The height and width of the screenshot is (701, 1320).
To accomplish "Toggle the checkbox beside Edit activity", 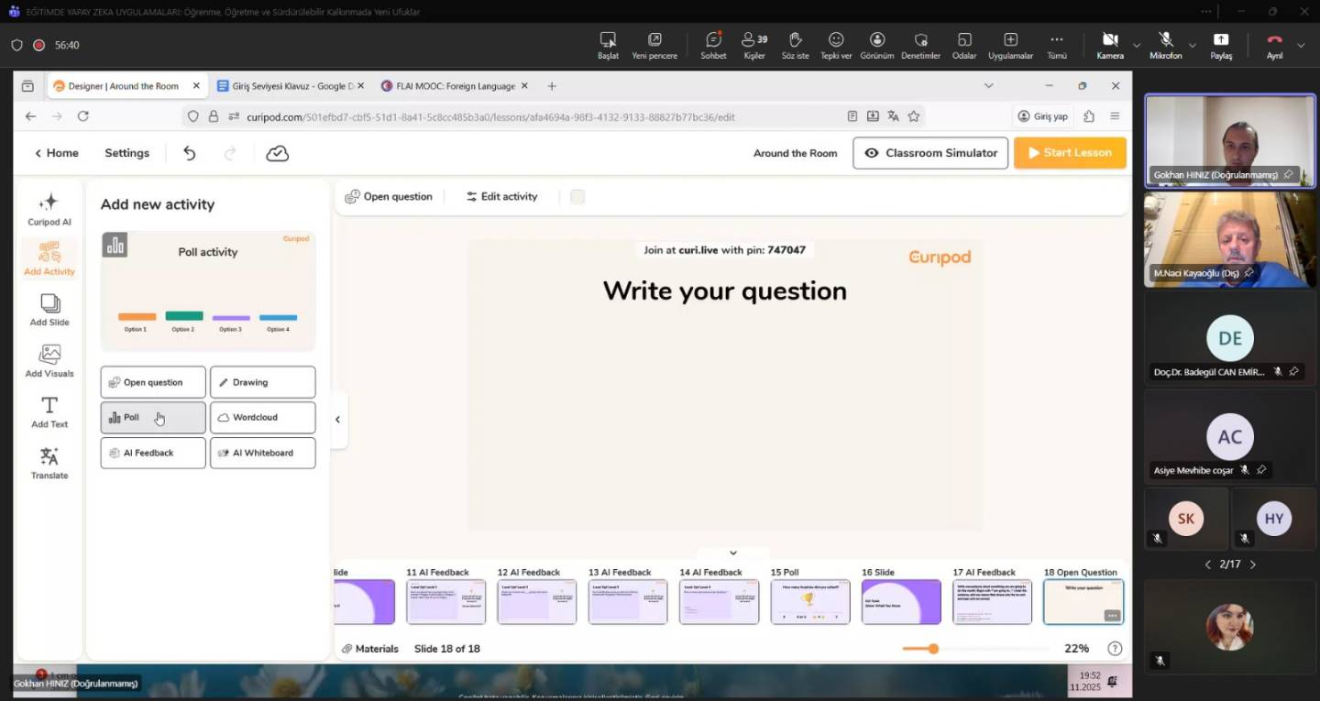I will tap(577, 196).
